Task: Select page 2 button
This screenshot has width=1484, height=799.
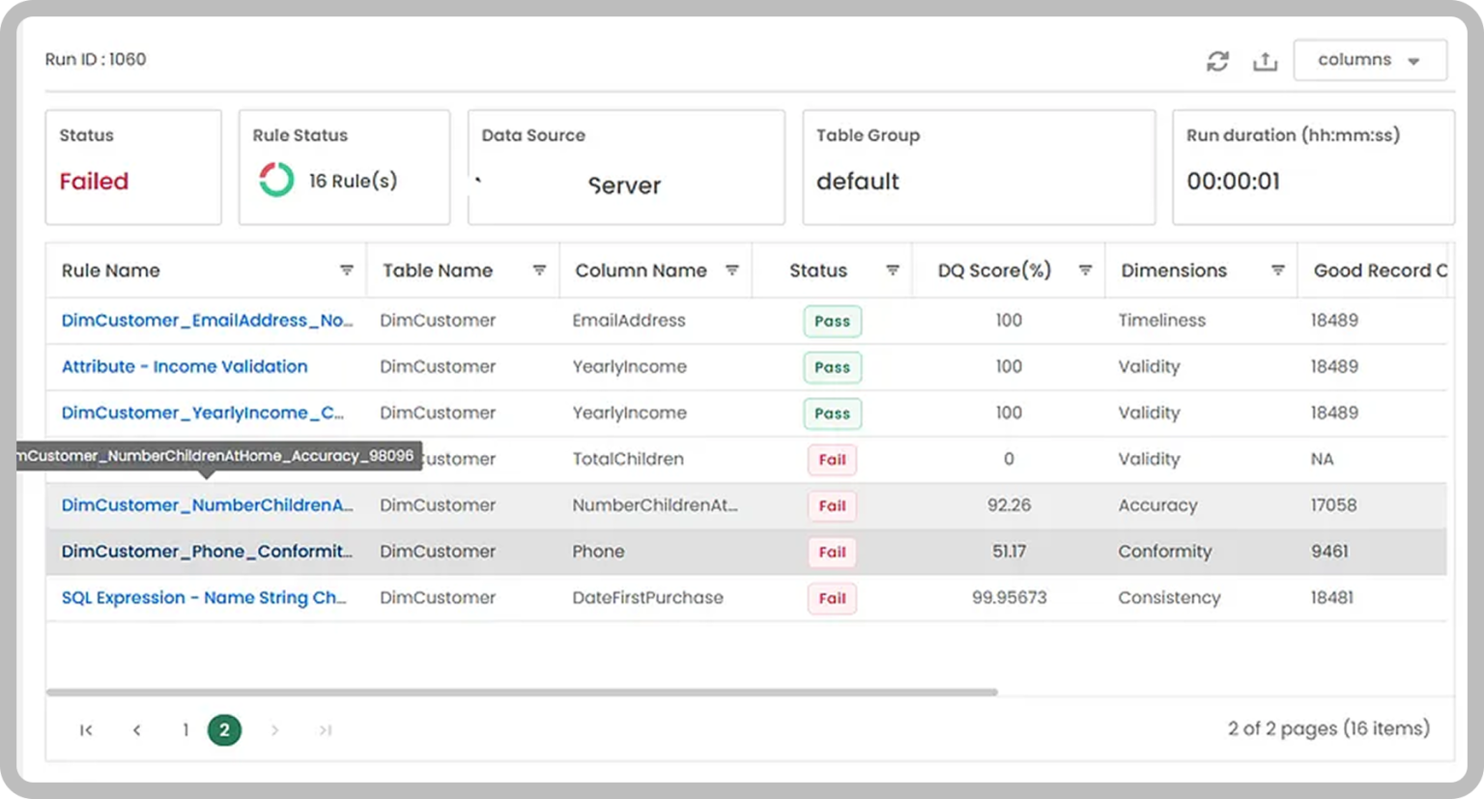Action: [224, 730]
